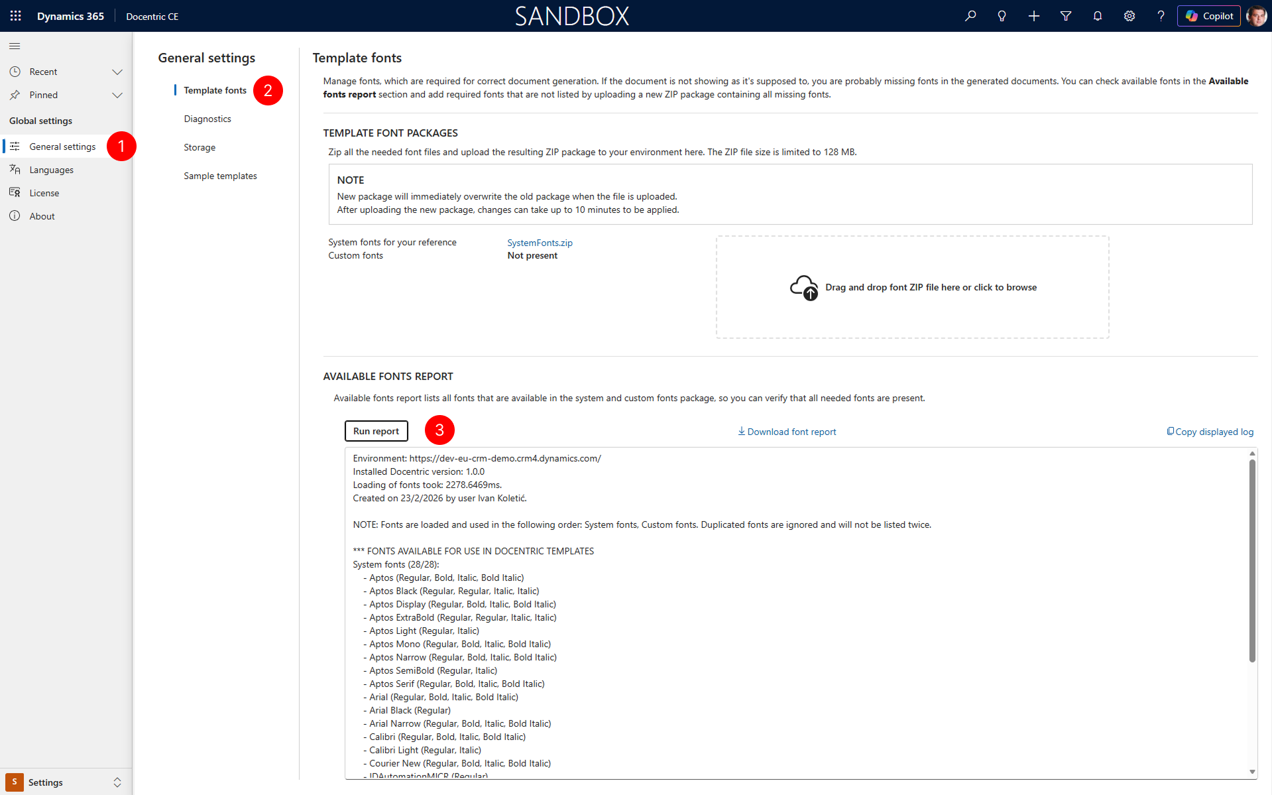Click the General settings sliders icon

coord(15,147)
